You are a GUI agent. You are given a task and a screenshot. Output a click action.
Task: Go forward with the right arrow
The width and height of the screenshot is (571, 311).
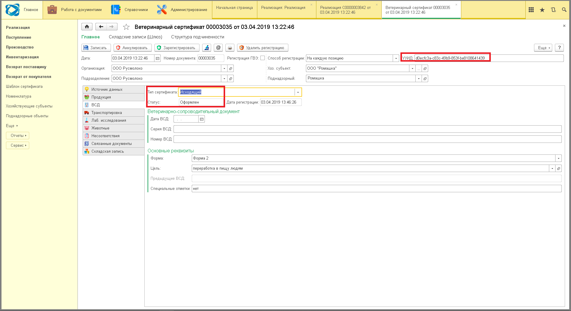click(x=112, y=27)
